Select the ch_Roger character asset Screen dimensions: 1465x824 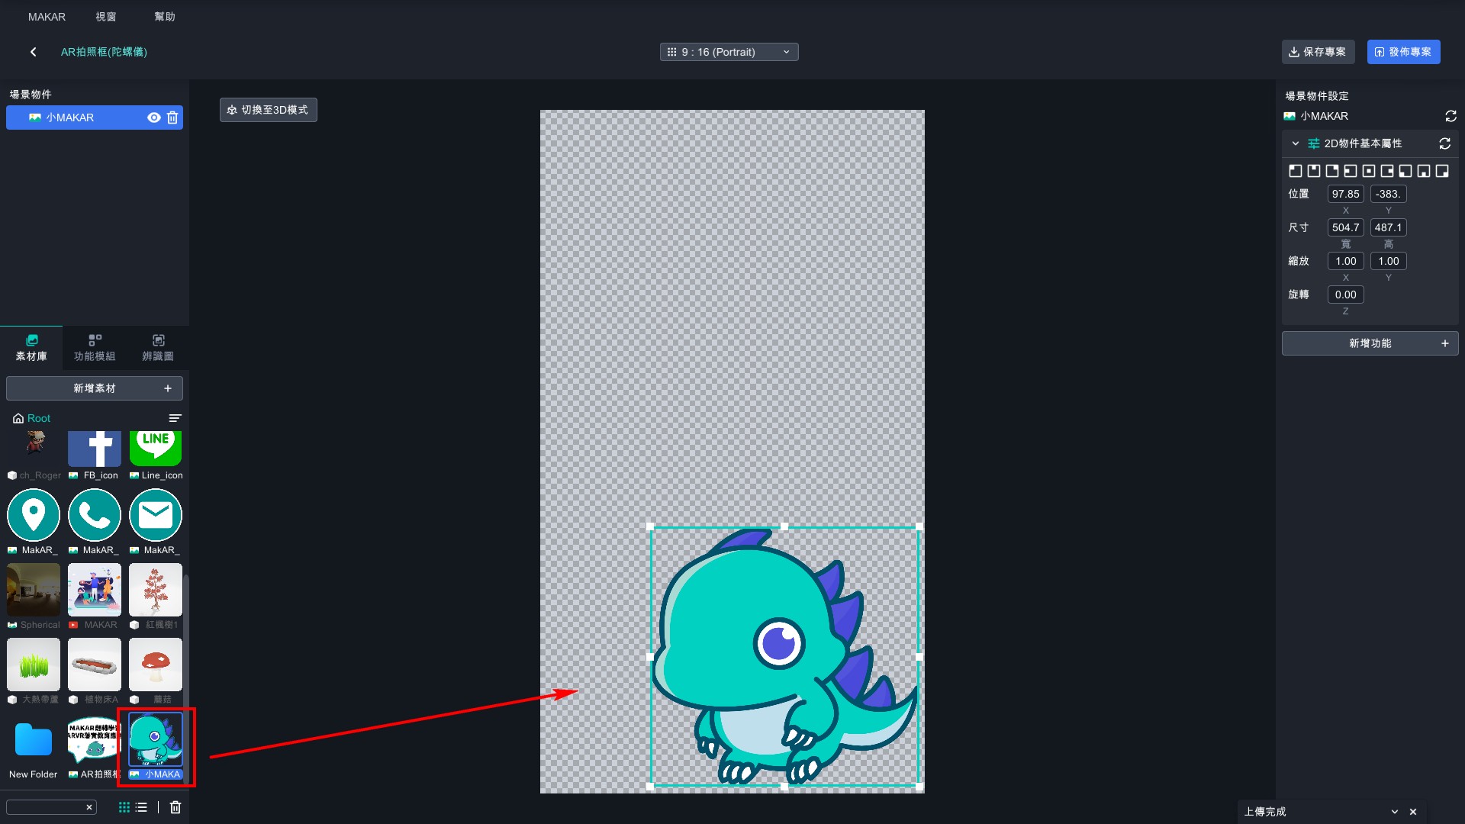[34, 449]
